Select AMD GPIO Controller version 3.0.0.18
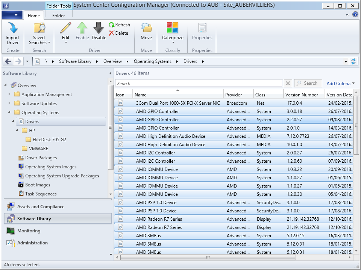The image size is (361, 270). [x=234, y=111]
